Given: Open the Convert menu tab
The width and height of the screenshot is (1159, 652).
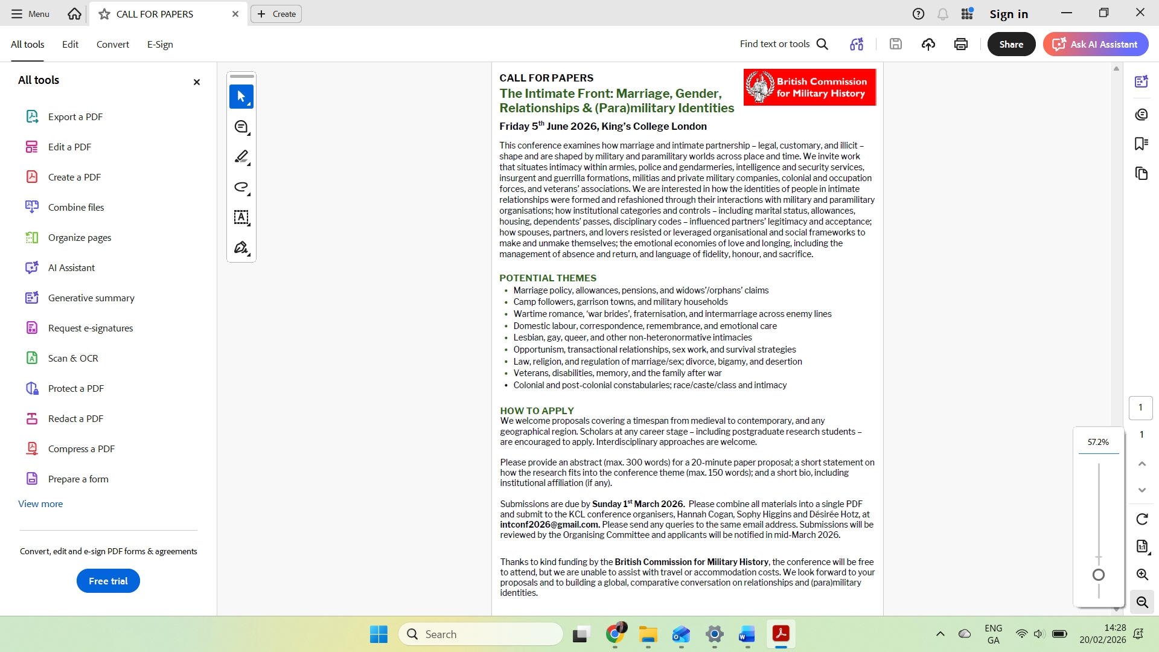Looking at the screenshot, I should [112, 44].
